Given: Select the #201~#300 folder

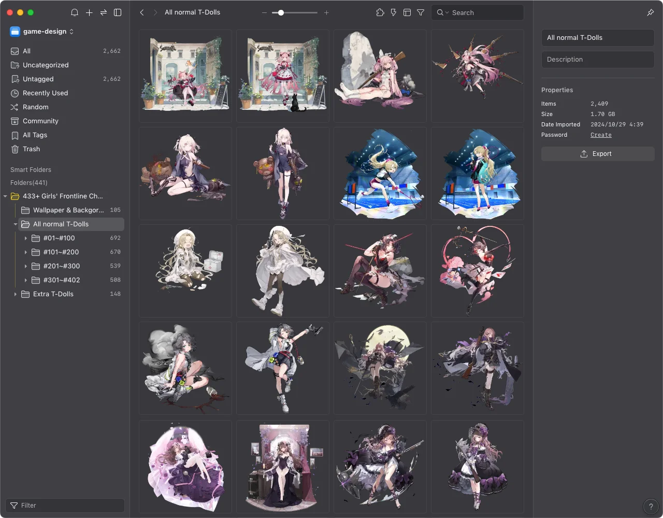Looking at the screenshot, I should pos(76,266).
